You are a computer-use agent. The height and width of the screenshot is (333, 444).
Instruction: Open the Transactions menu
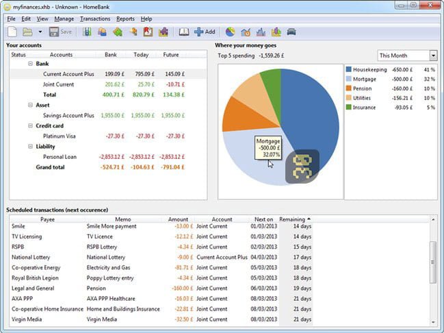[95, 19]
